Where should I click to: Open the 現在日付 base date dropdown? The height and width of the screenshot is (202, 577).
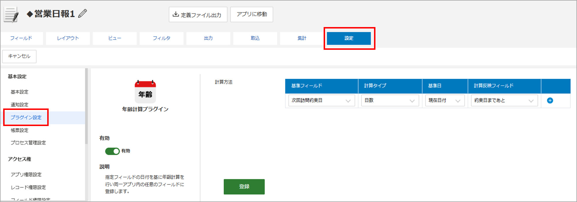click(x=445, y=100)
